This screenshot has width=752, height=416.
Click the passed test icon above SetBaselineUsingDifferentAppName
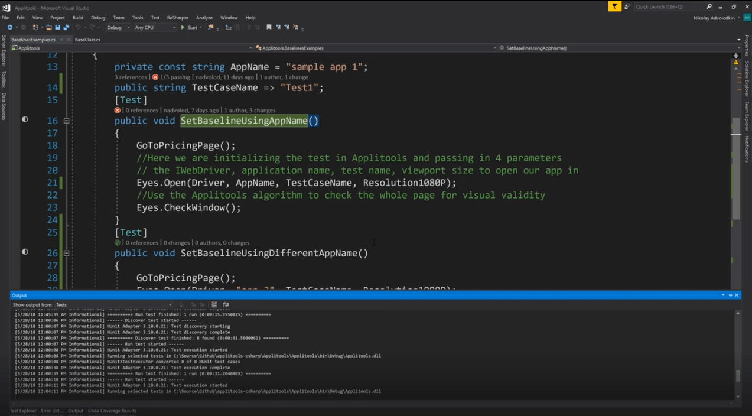point(118,243)
